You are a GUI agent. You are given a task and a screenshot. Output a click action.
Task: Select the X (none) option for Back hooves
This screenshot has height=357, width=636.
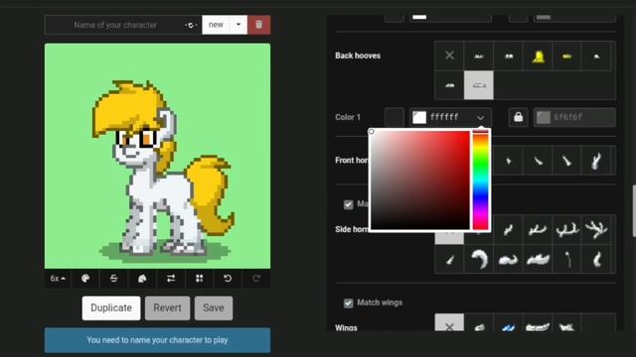449,56
